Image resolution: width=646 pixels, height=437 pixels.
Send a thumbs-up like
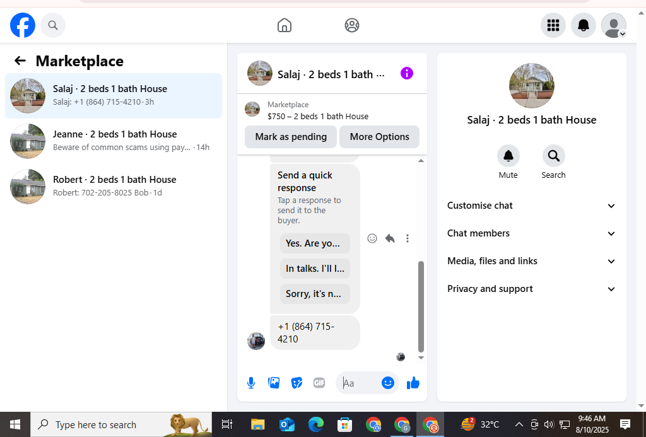pyautogui.click(x=413, y=383)
